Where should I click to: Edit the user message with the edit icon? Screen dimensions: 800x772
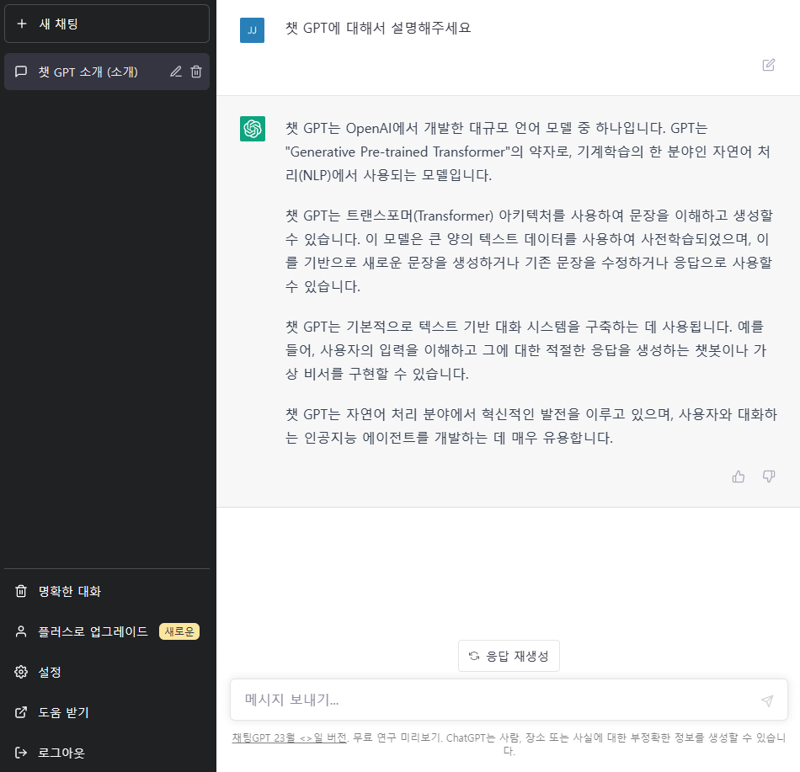pos(768,65)
